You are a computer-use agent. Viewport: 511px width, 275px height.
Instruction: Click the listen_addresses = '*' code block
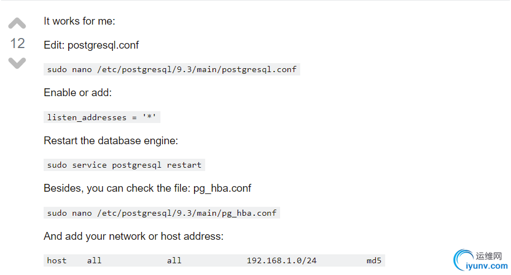(102, 117)
